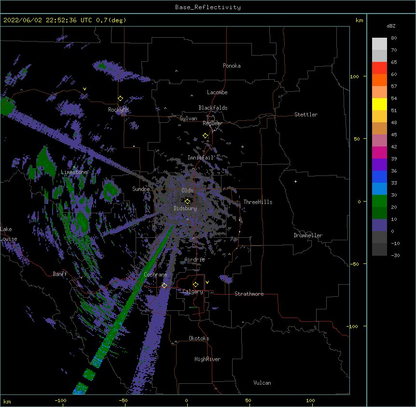Viewport: 416px width, 407px height.
Task: Pick the orange 57-60 dBZ legend swatch
Action: pyautogui.click(x=379, y=80)
